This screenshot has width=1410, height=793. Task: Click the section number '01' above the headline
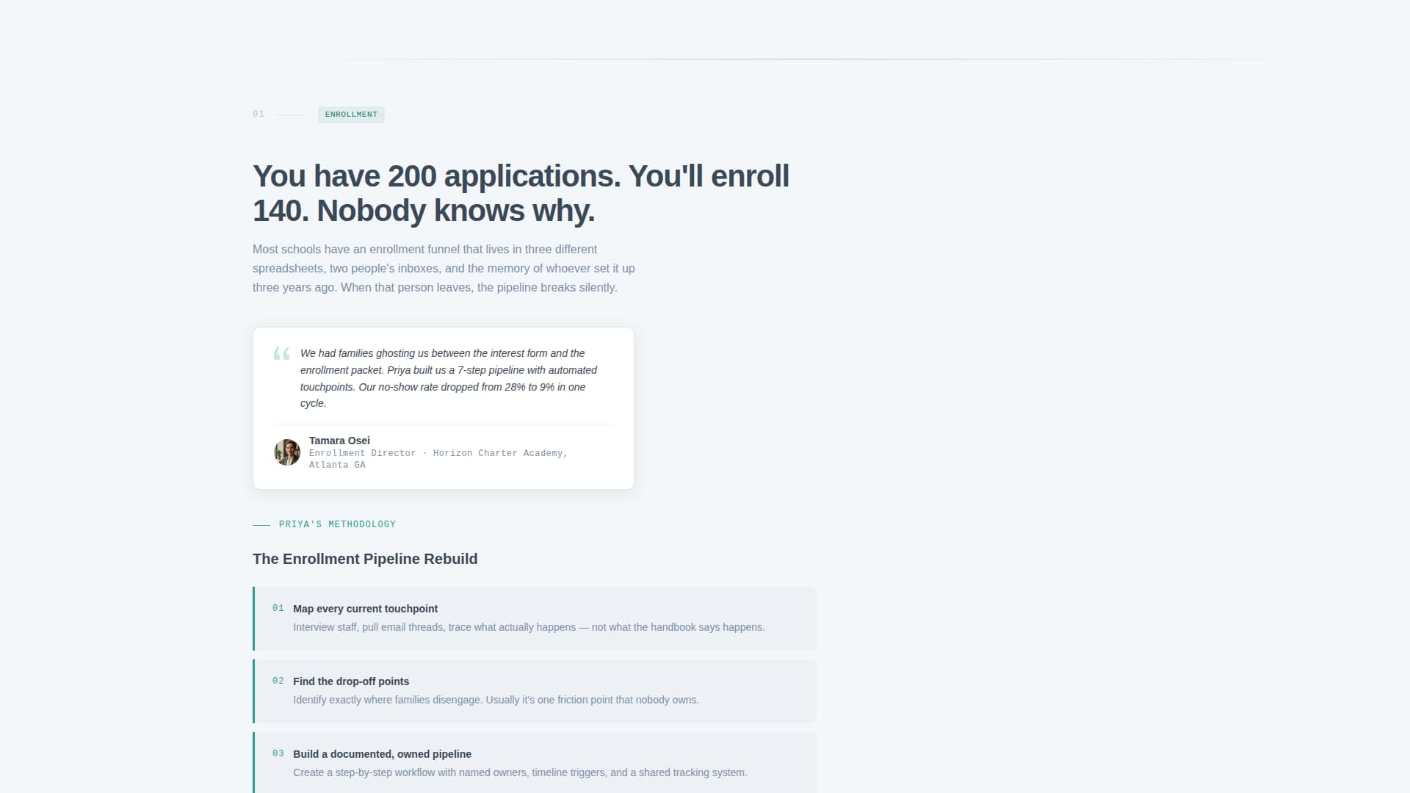258,114
